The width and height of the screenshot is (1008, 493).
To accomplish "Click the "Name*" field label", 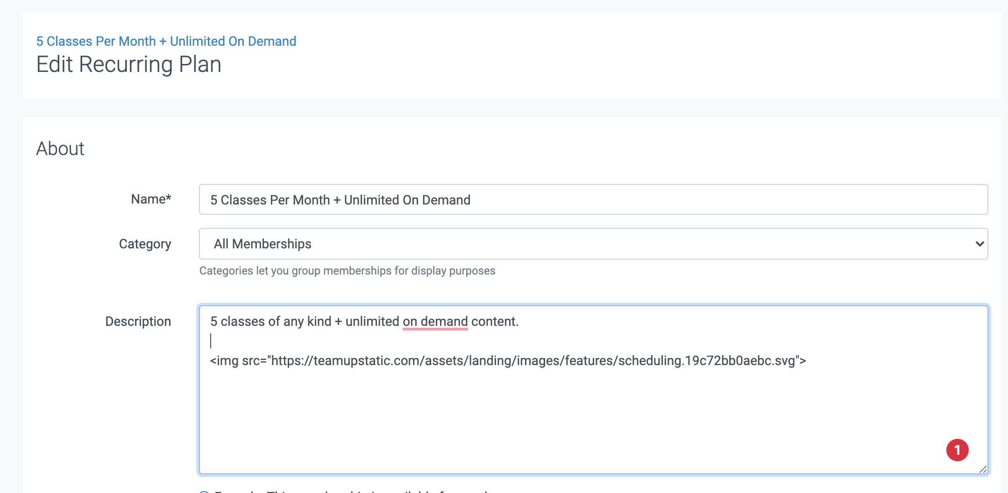I will [151, 199].
